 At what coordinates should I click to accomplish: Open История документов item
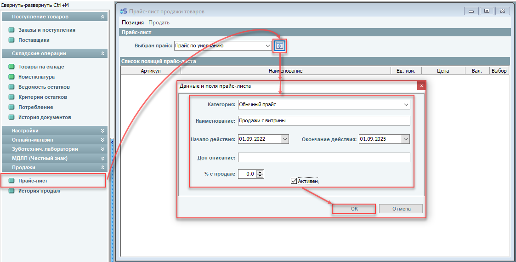45,117
